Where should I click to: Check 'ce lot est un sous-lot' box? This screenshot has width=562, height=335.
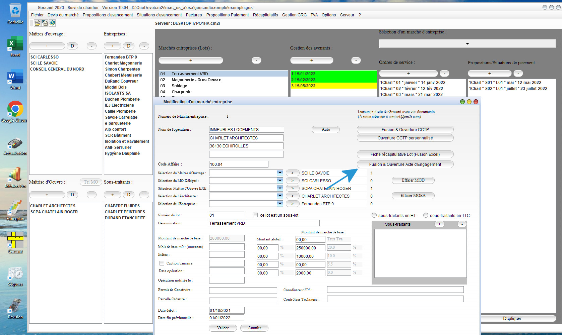(x=255, y=215)
